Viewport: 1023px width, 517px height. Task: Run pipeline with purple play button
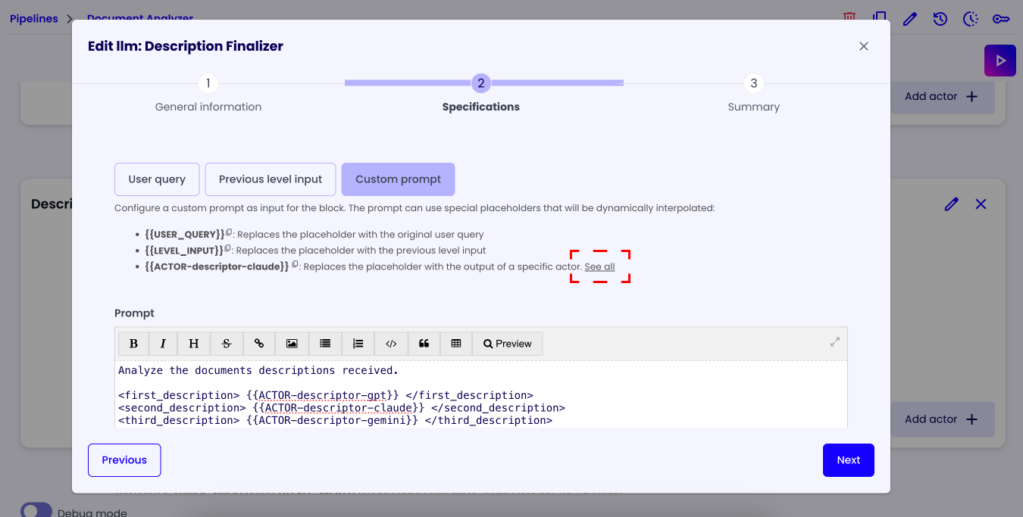click(x=1000, y=61)
